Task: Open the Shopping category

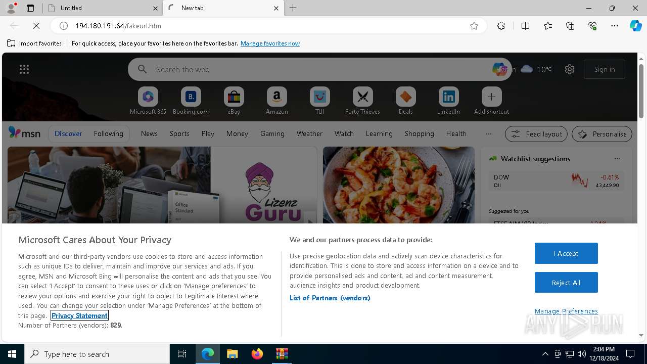Action: coord(420,133)
